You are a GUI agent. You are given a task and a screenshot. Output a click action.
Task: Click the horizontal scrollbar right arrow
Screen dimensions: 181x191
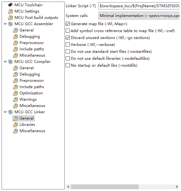177,187
